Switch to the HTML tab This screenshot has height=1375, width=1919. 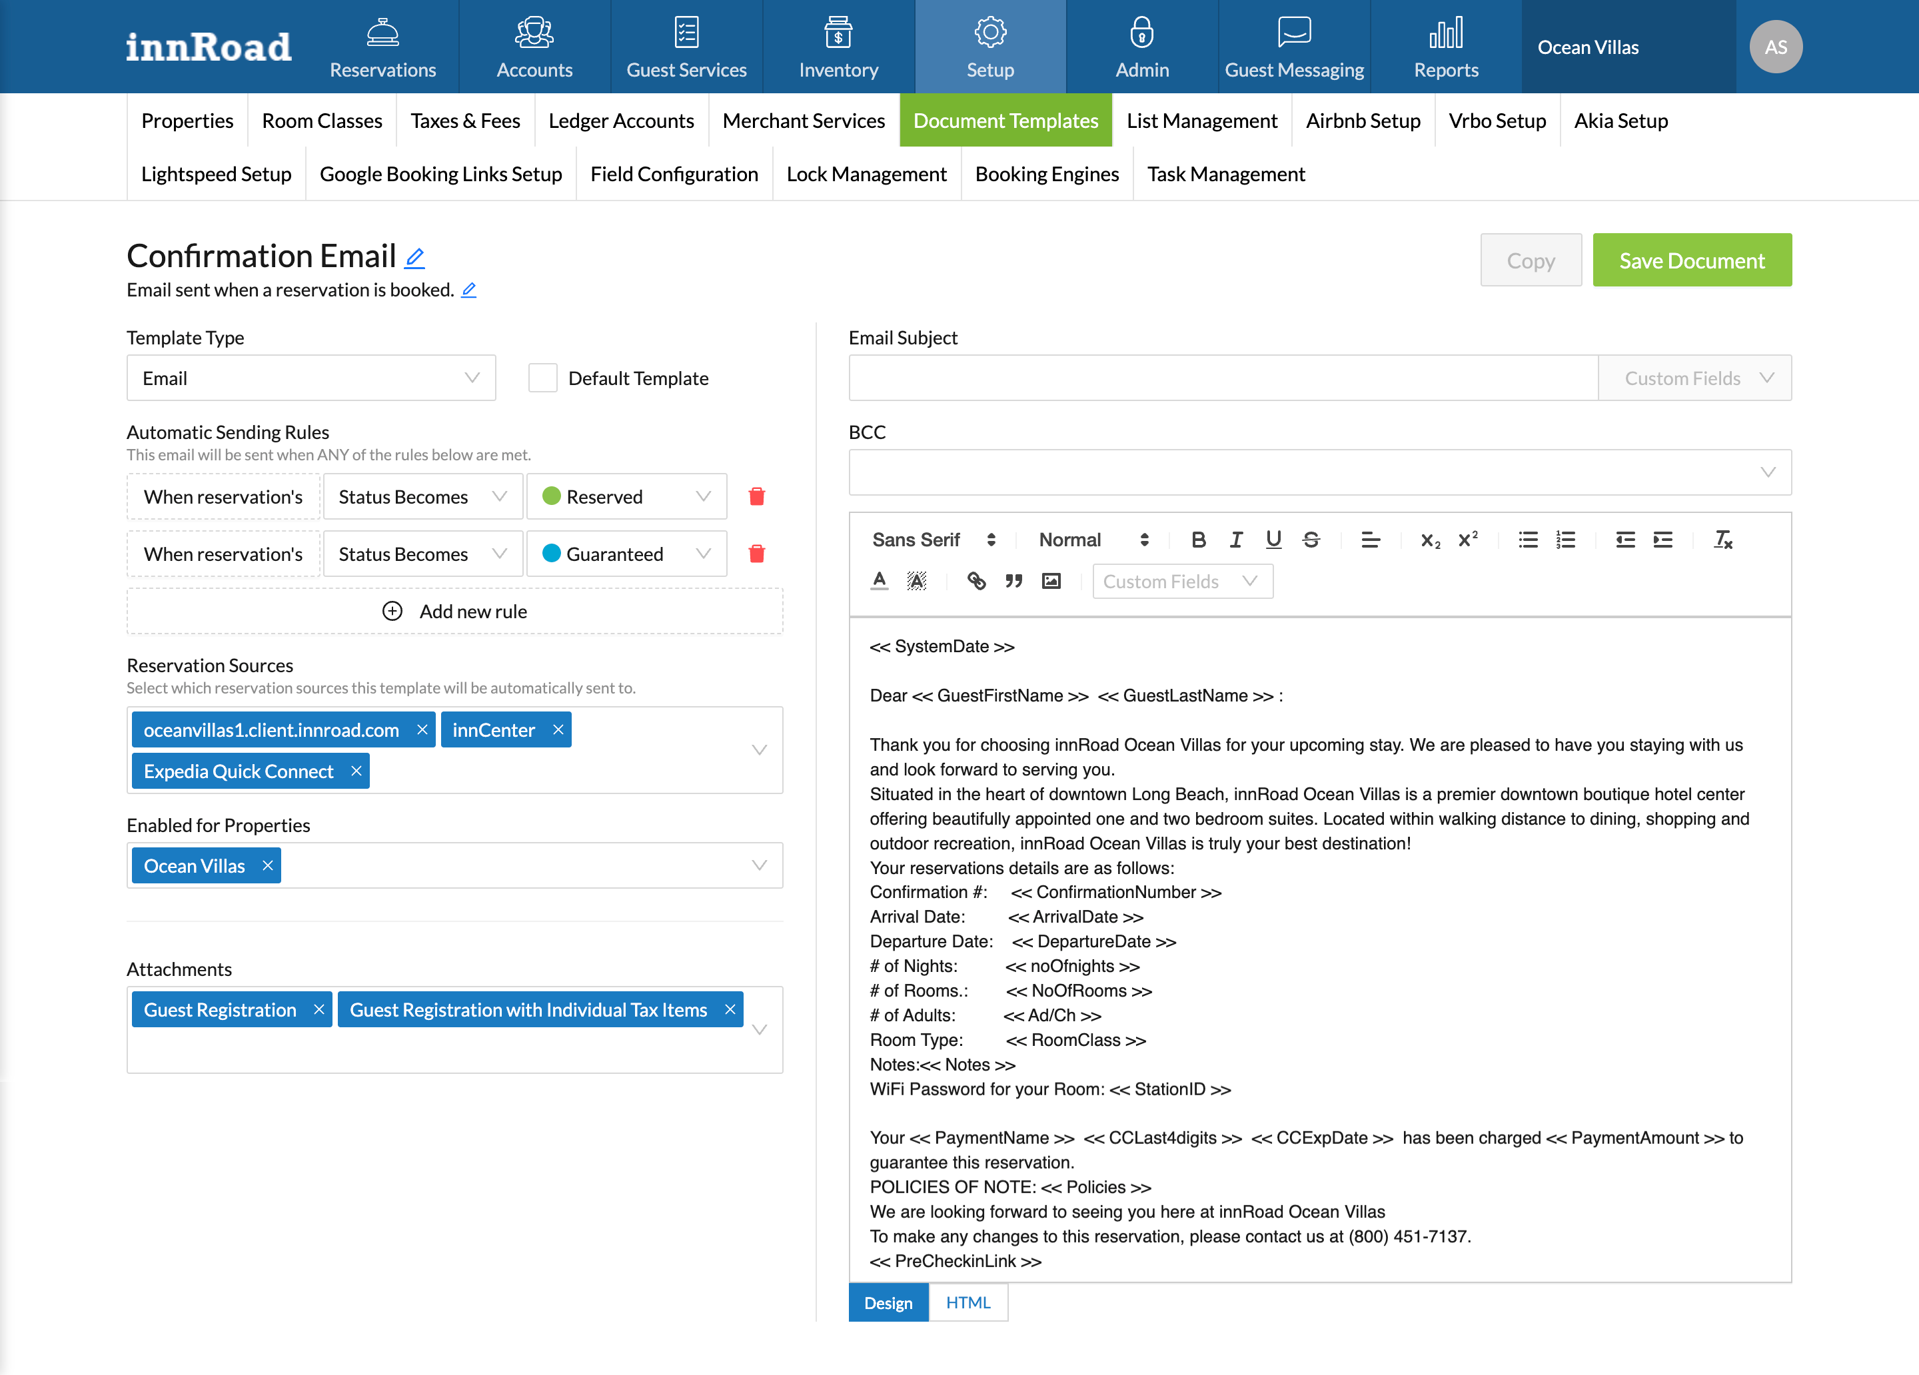pyautogui.click(x=967, y=1303)
